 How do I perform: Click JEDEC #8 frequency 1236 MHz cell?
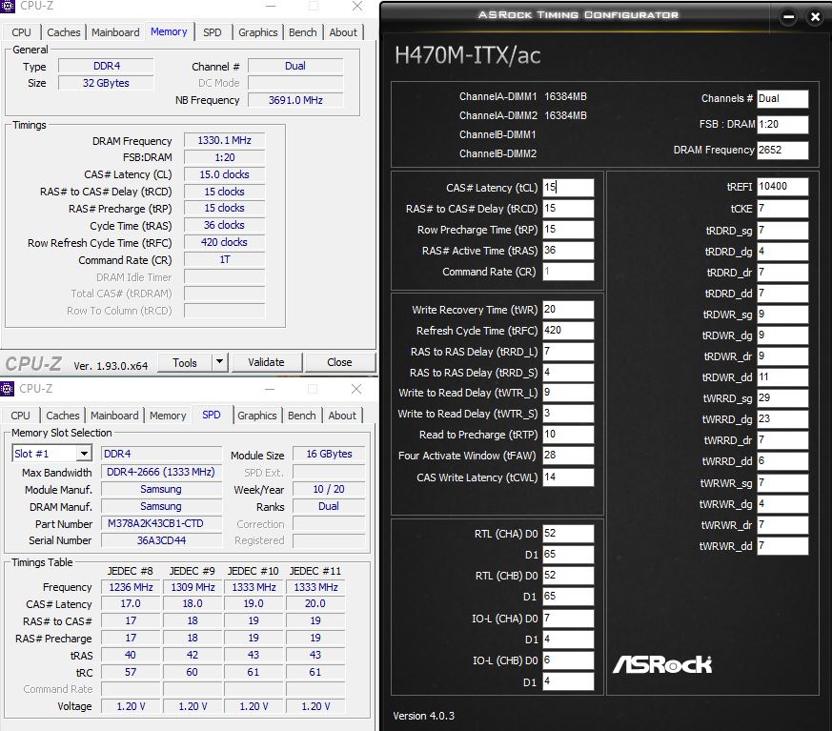coord(132,587)
